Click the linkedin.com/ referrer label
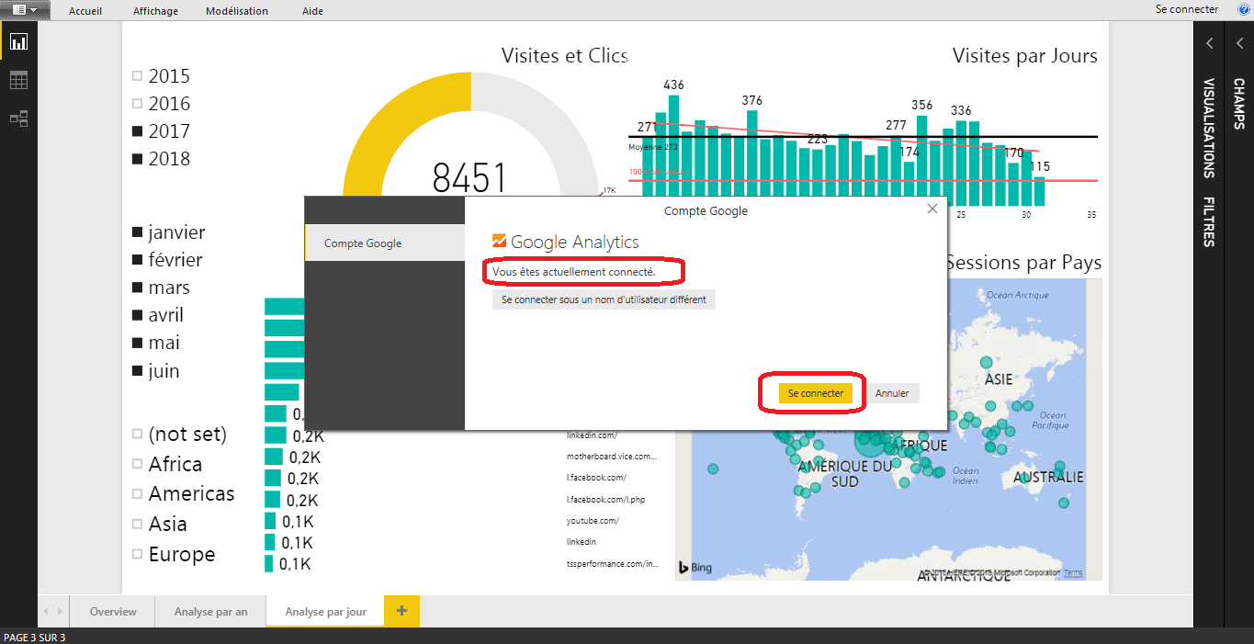The height and width of the screenshot is (644, 1254). [x=592, y=435]
